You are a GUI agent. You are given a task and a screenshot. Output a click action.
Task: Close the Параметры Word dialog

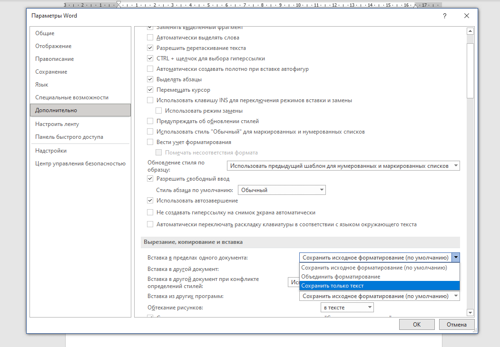coord(467,16)
